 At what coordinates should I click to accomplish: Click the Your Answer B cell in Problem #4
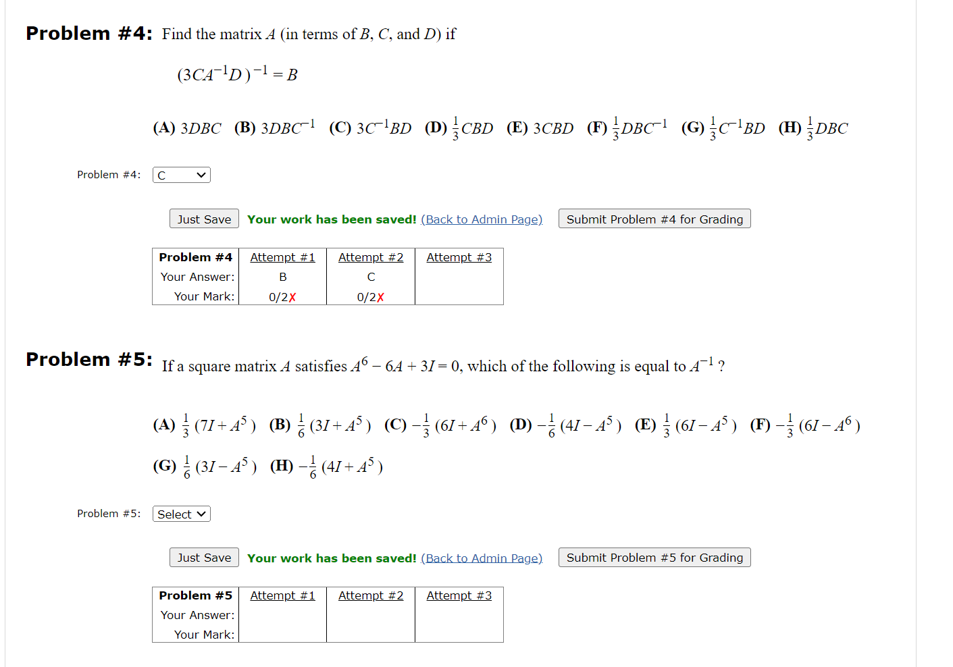coord(282,276)
